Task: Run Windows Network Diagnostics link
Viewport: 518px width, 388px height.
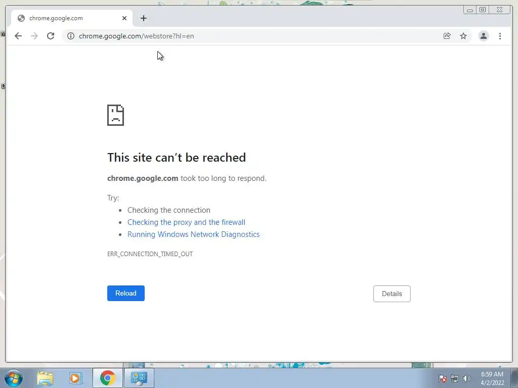Action: [194, 234]
